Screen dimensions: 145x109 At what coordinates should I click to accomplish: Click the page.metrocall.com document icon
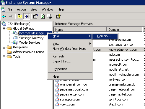(x=57, y=89)
